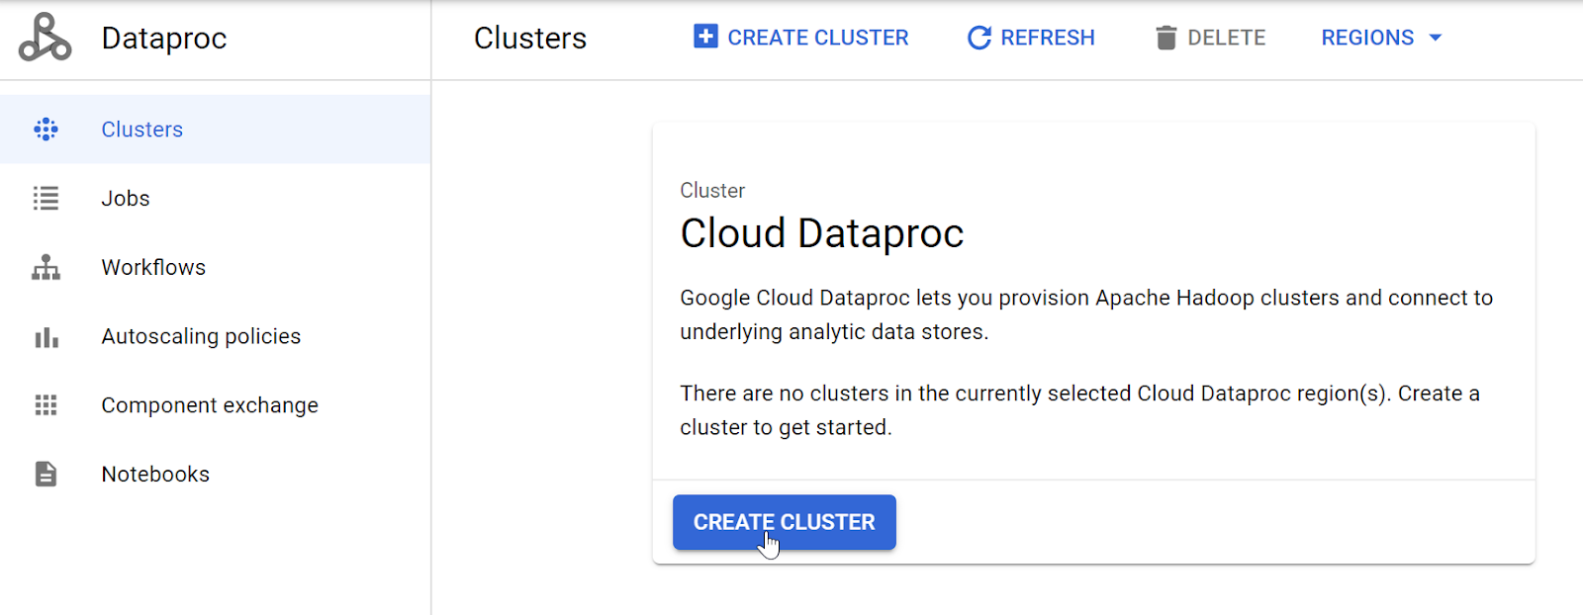The image size is (1583, 615).
Task: Open Component exchange from the sidebar
Action: pyautogui.click(x=215, y=405)
